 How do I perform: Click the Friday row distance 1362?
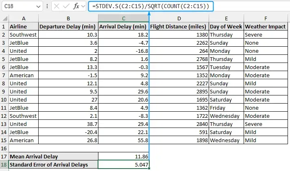click(x=179, y=108)
